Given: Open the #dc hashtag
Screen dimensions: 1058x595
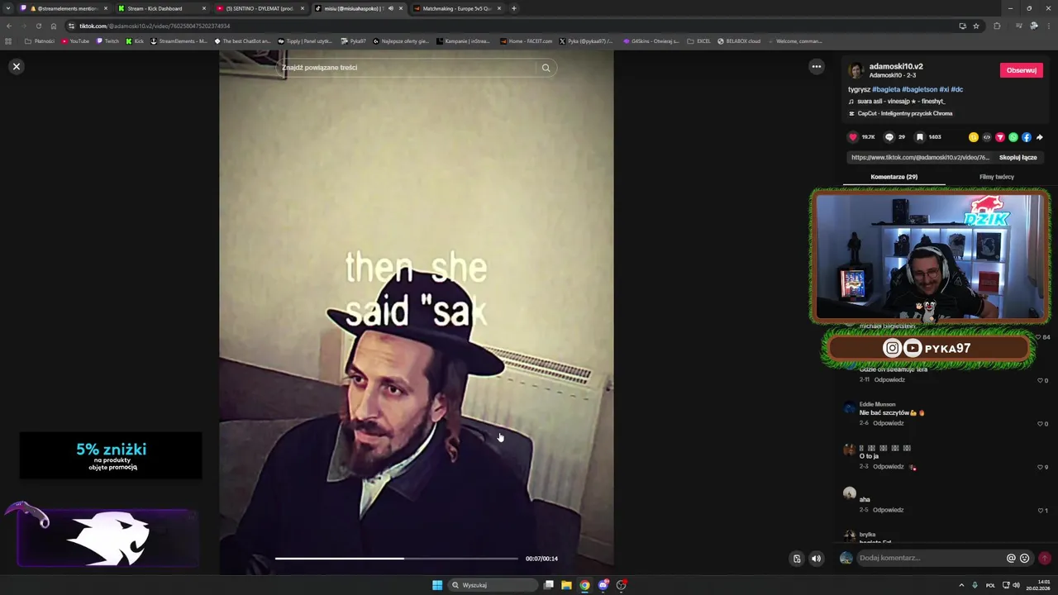Looking at the screenshot, I should click(957, 89).
